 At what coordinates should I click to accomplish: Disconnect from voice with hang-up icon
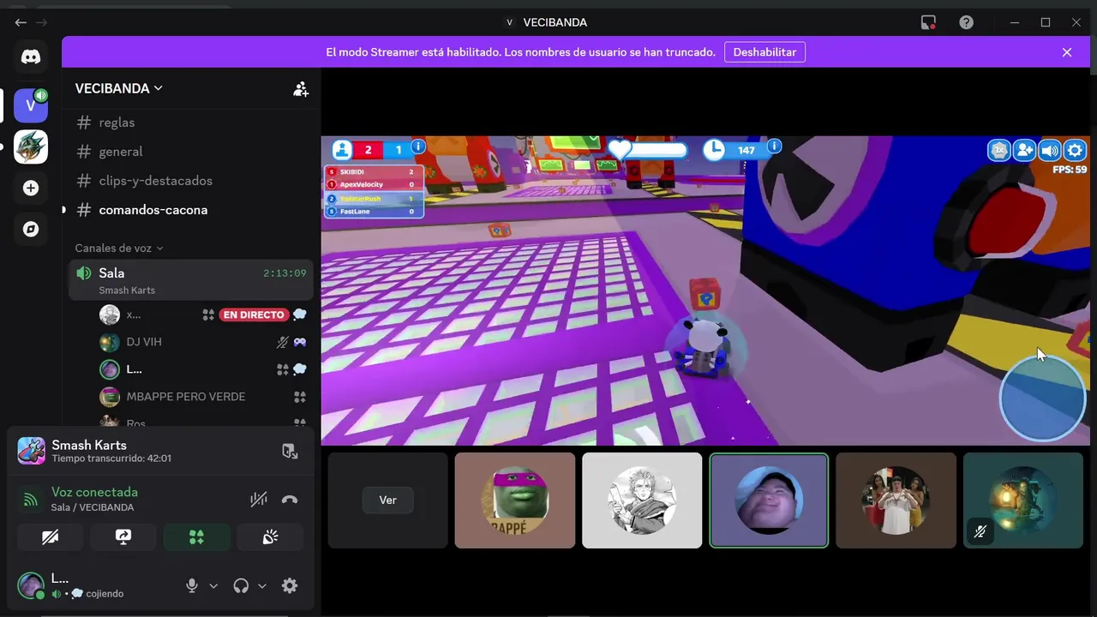click(x=290, y=500)
